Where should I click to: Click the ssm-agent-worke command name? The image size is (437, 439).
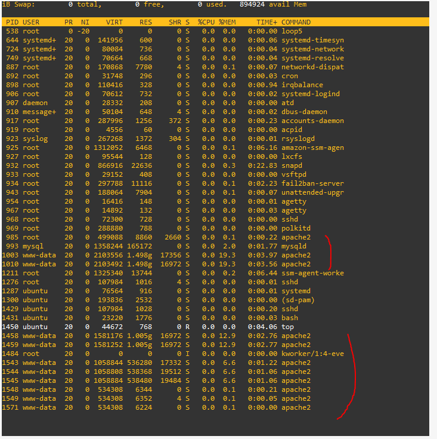coord(312,273)
